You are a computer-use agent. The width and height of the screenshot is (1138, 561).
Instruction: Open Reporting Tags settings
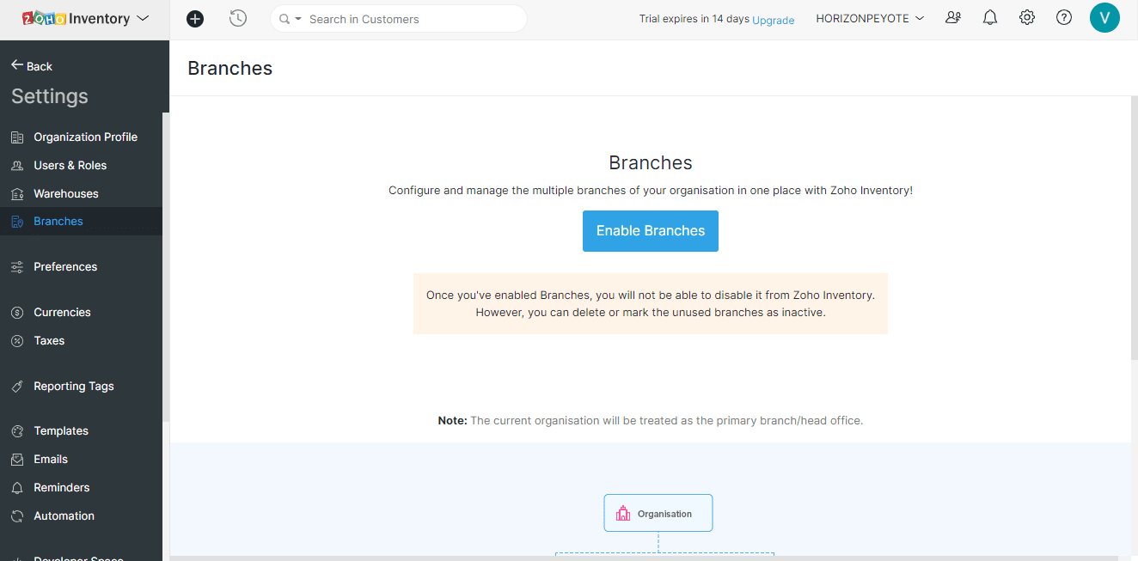pos(73,386)
